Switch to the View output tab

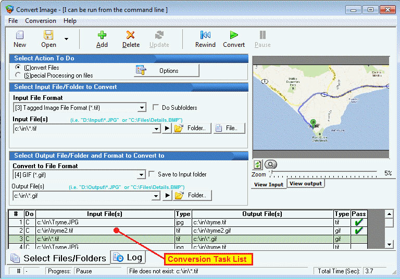306,183
